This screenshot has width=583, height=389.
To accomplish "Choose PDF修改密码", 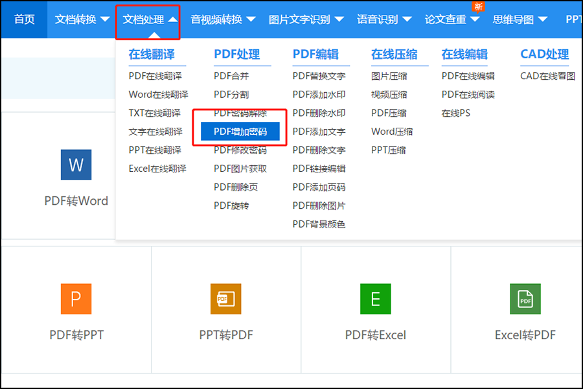I will click(240, 150).
